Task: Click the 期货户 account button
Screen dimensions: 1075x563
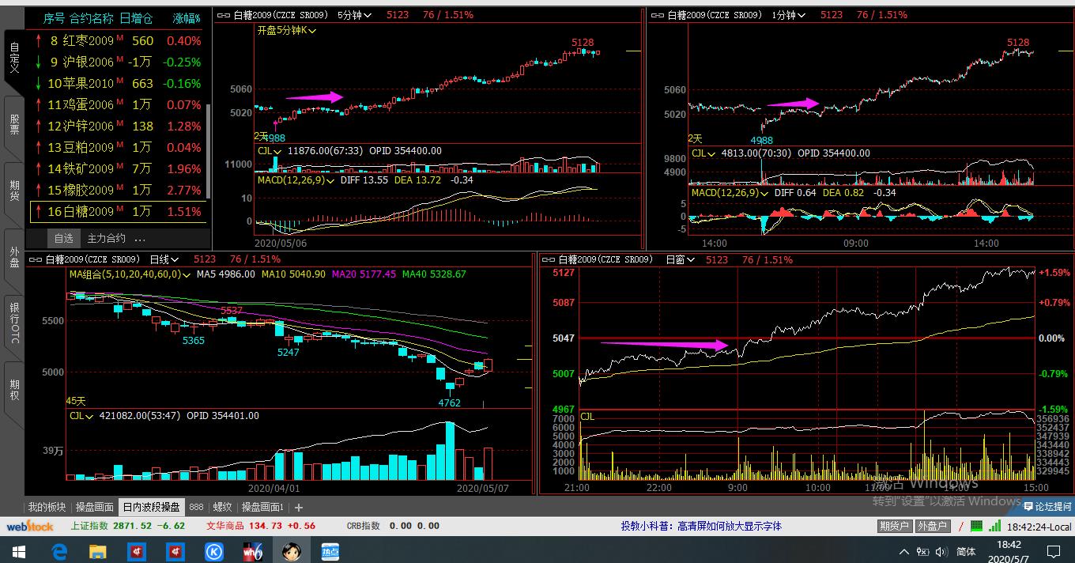Action: tap(895, 526)
